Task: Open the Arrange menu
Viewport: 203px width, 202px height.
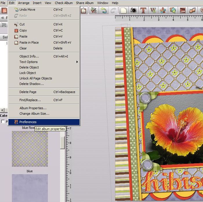Action: click(23, 3)
